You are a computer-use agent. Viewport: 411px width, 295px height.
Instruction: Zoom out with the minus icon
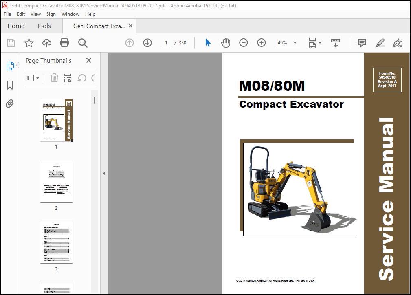[243, 42]
